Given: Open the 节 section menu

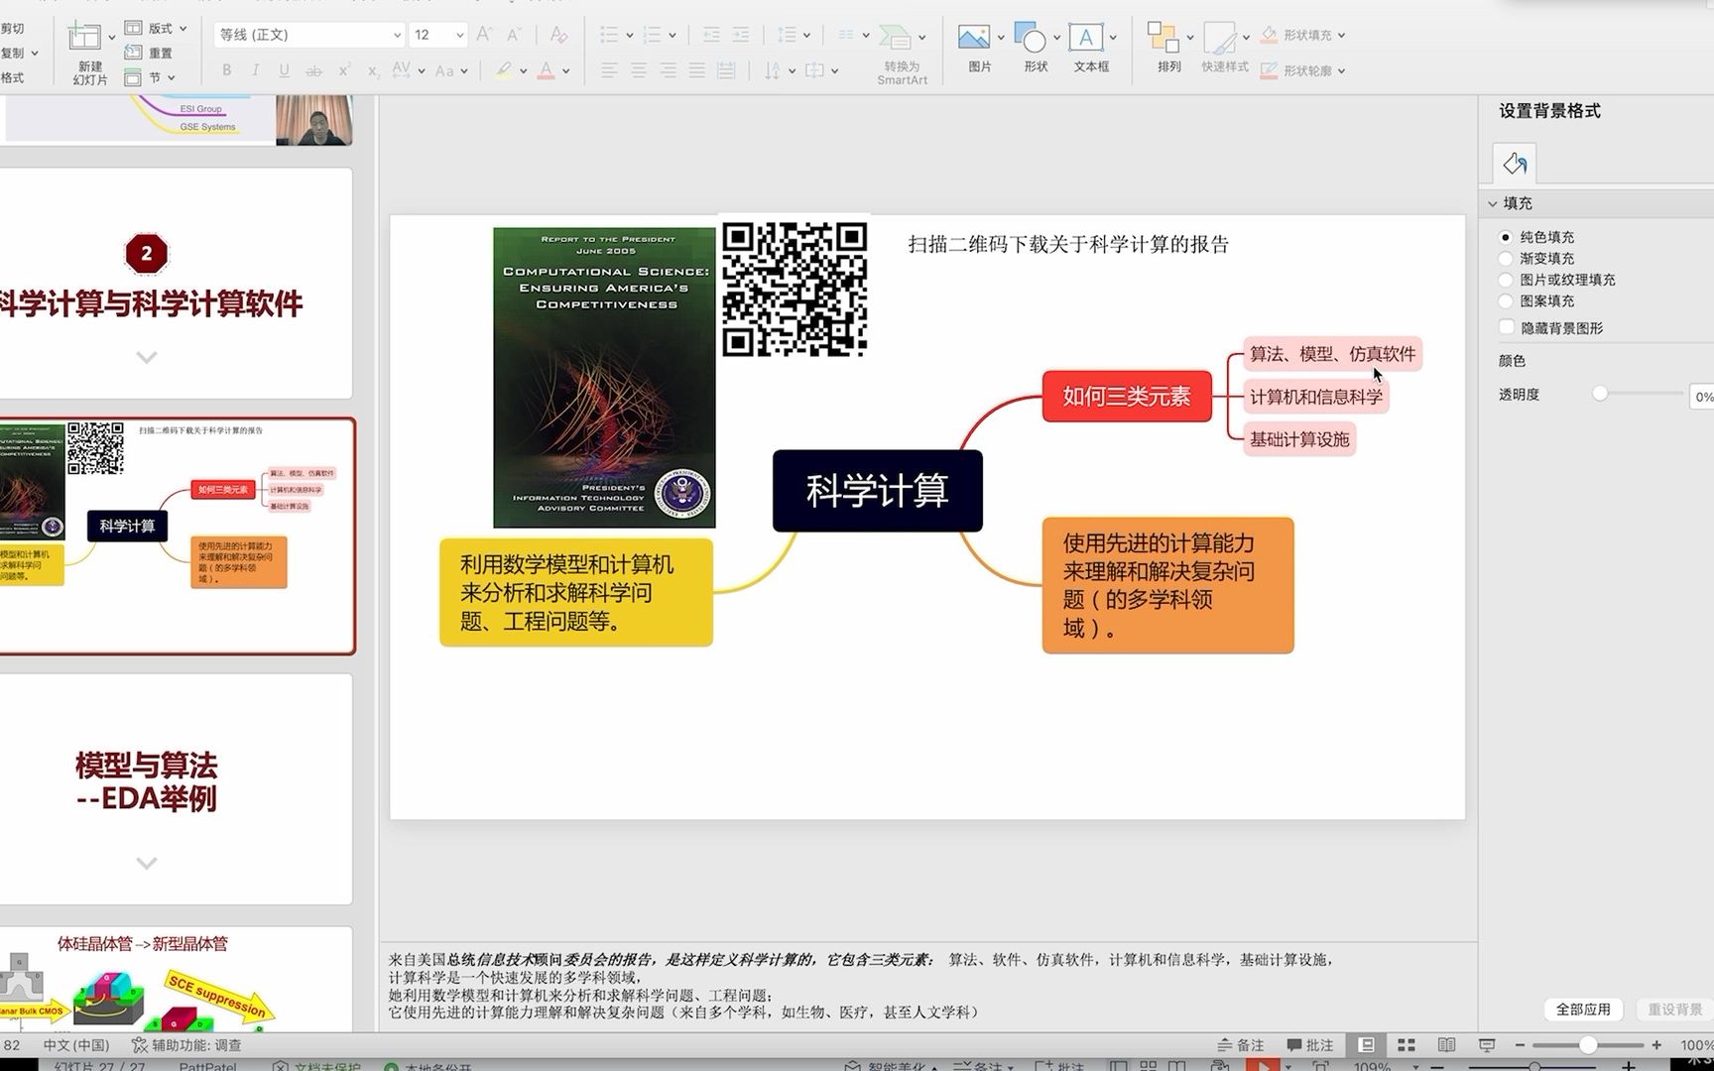Looking at the screenshot, I should click(x=157, y=77).
